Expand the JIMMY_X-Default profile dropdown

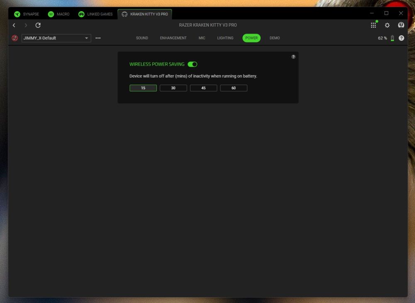[x=87, y=38]
